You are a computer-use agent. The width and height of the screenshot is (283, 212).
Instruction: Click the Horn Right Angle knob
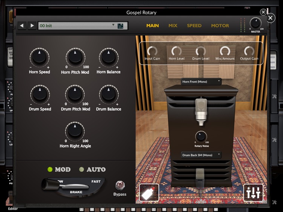point(75,131)
